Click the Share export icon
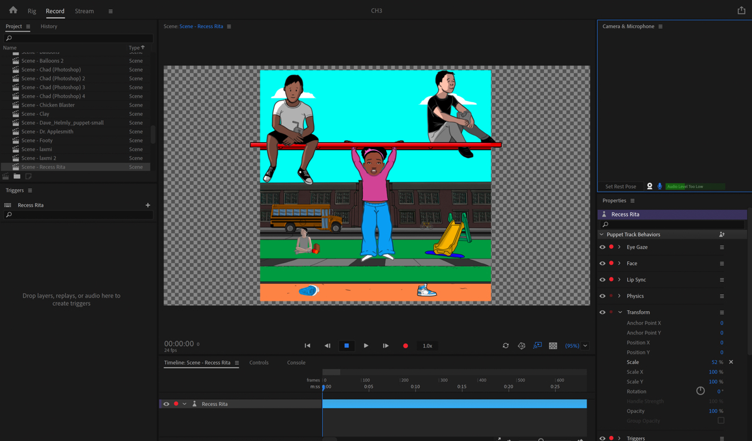The width and height of the screenshot is (752, 441). click(741, 10)
